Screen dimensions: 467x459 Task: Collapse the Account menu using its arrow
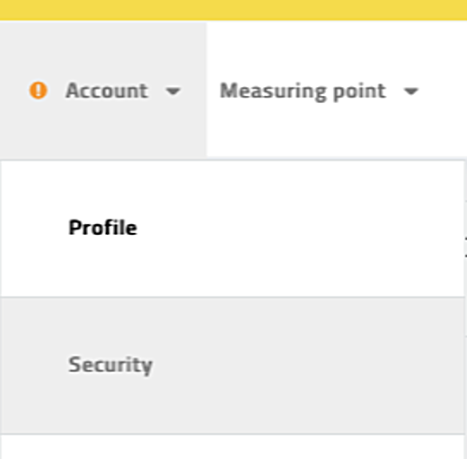coord(173,91)
